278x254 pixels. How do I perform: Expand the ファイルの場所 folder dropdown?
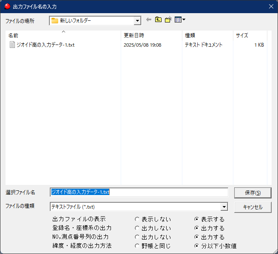click(x=137, y=21)
